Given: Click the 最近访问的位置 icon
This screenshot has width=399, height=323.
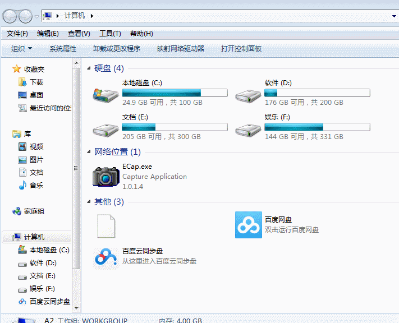Looking at the screenshot, I should (x=22, y=108).
